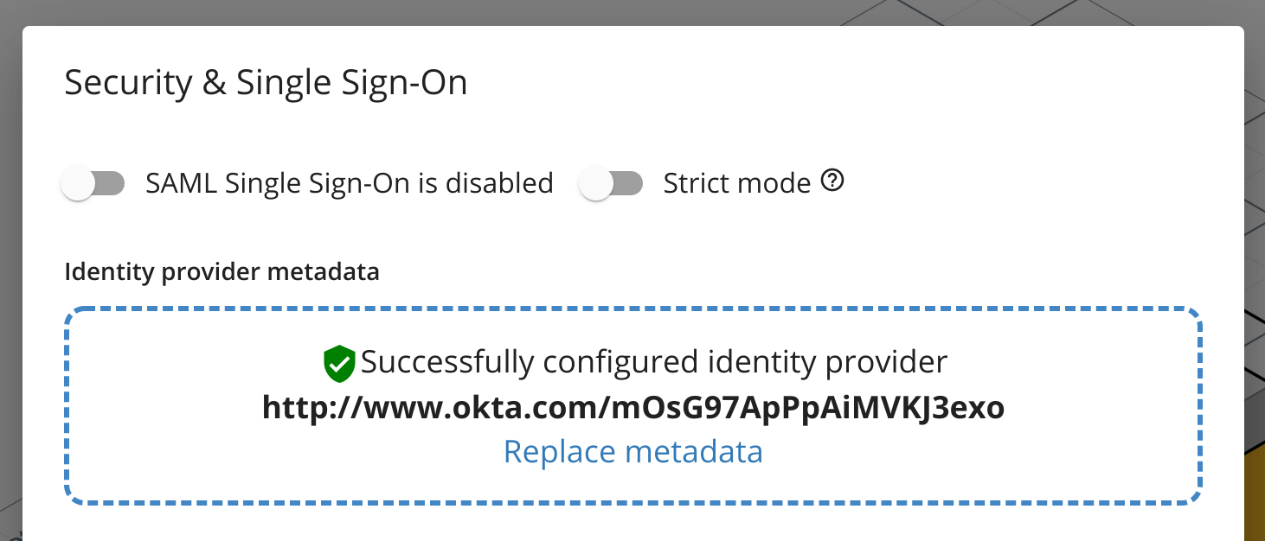The width and height of the screenshot is (1265, 541).
Task: Click the blue dashed border of the metadata box
Action: 633,309
